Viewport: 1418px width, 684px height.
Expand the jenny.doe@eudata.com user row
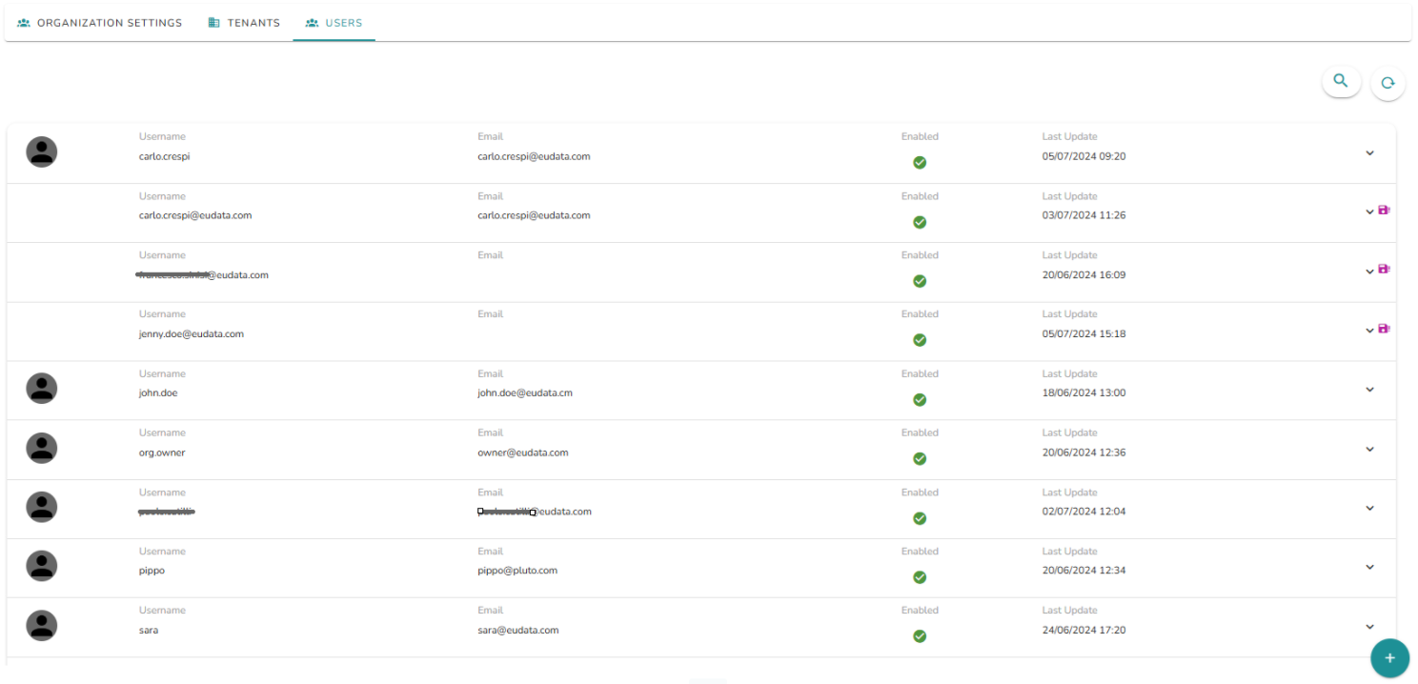pos(1369,330)
